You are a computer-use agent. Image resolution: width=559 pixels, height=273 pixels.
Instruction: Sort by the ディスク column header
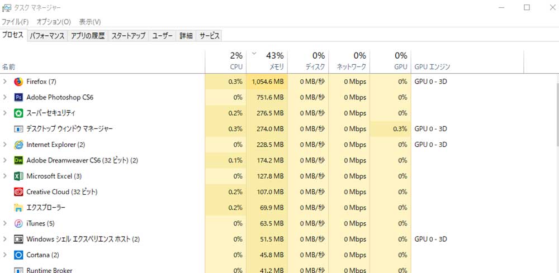point(308,61)
